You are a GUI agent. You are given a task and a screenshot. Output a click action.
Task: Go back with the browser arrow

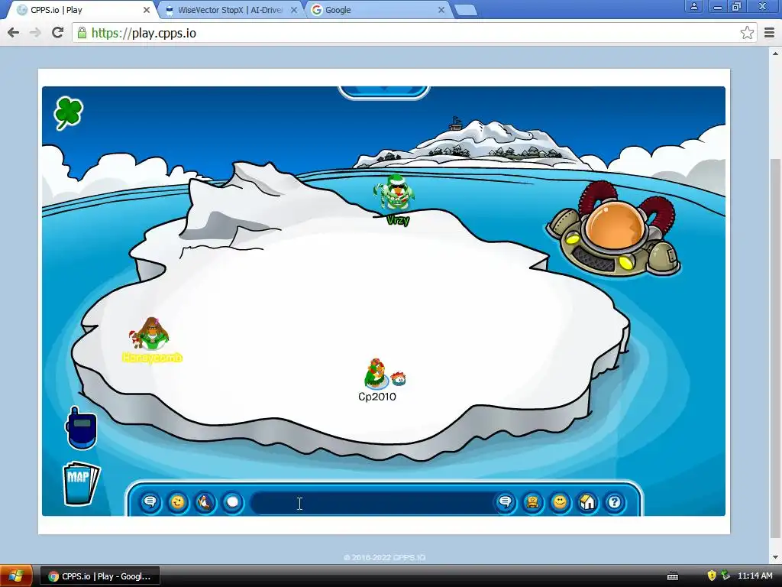[14, 33]
